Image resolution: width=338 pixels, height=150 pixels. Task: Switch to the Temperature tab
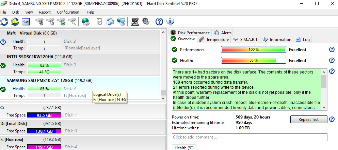click(x=214, y=39)
